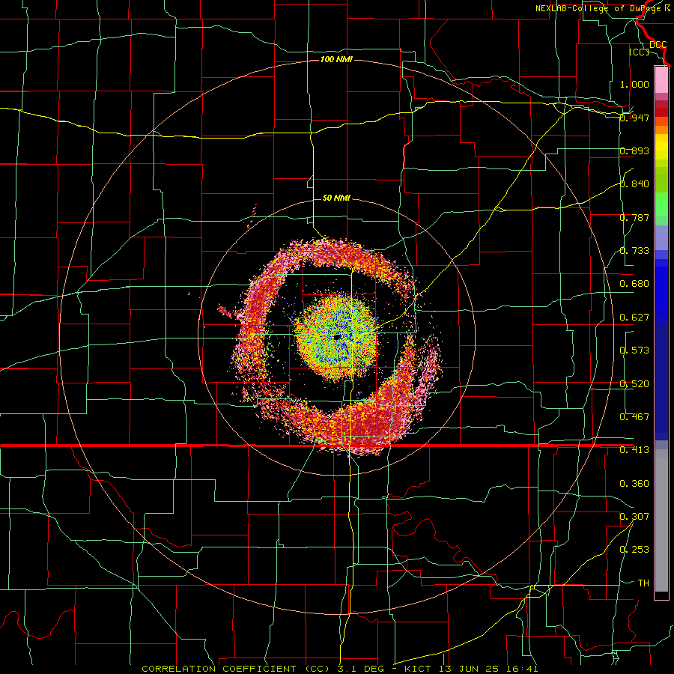
Task: Select the 0.947 scale value
Action: coord(634,118)
